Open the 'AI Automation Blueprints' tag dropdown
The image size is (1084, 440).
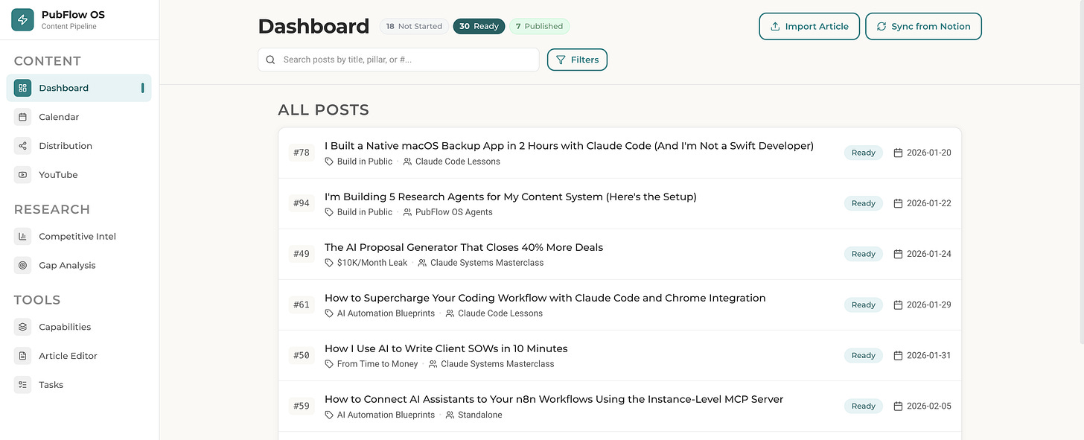380,313
